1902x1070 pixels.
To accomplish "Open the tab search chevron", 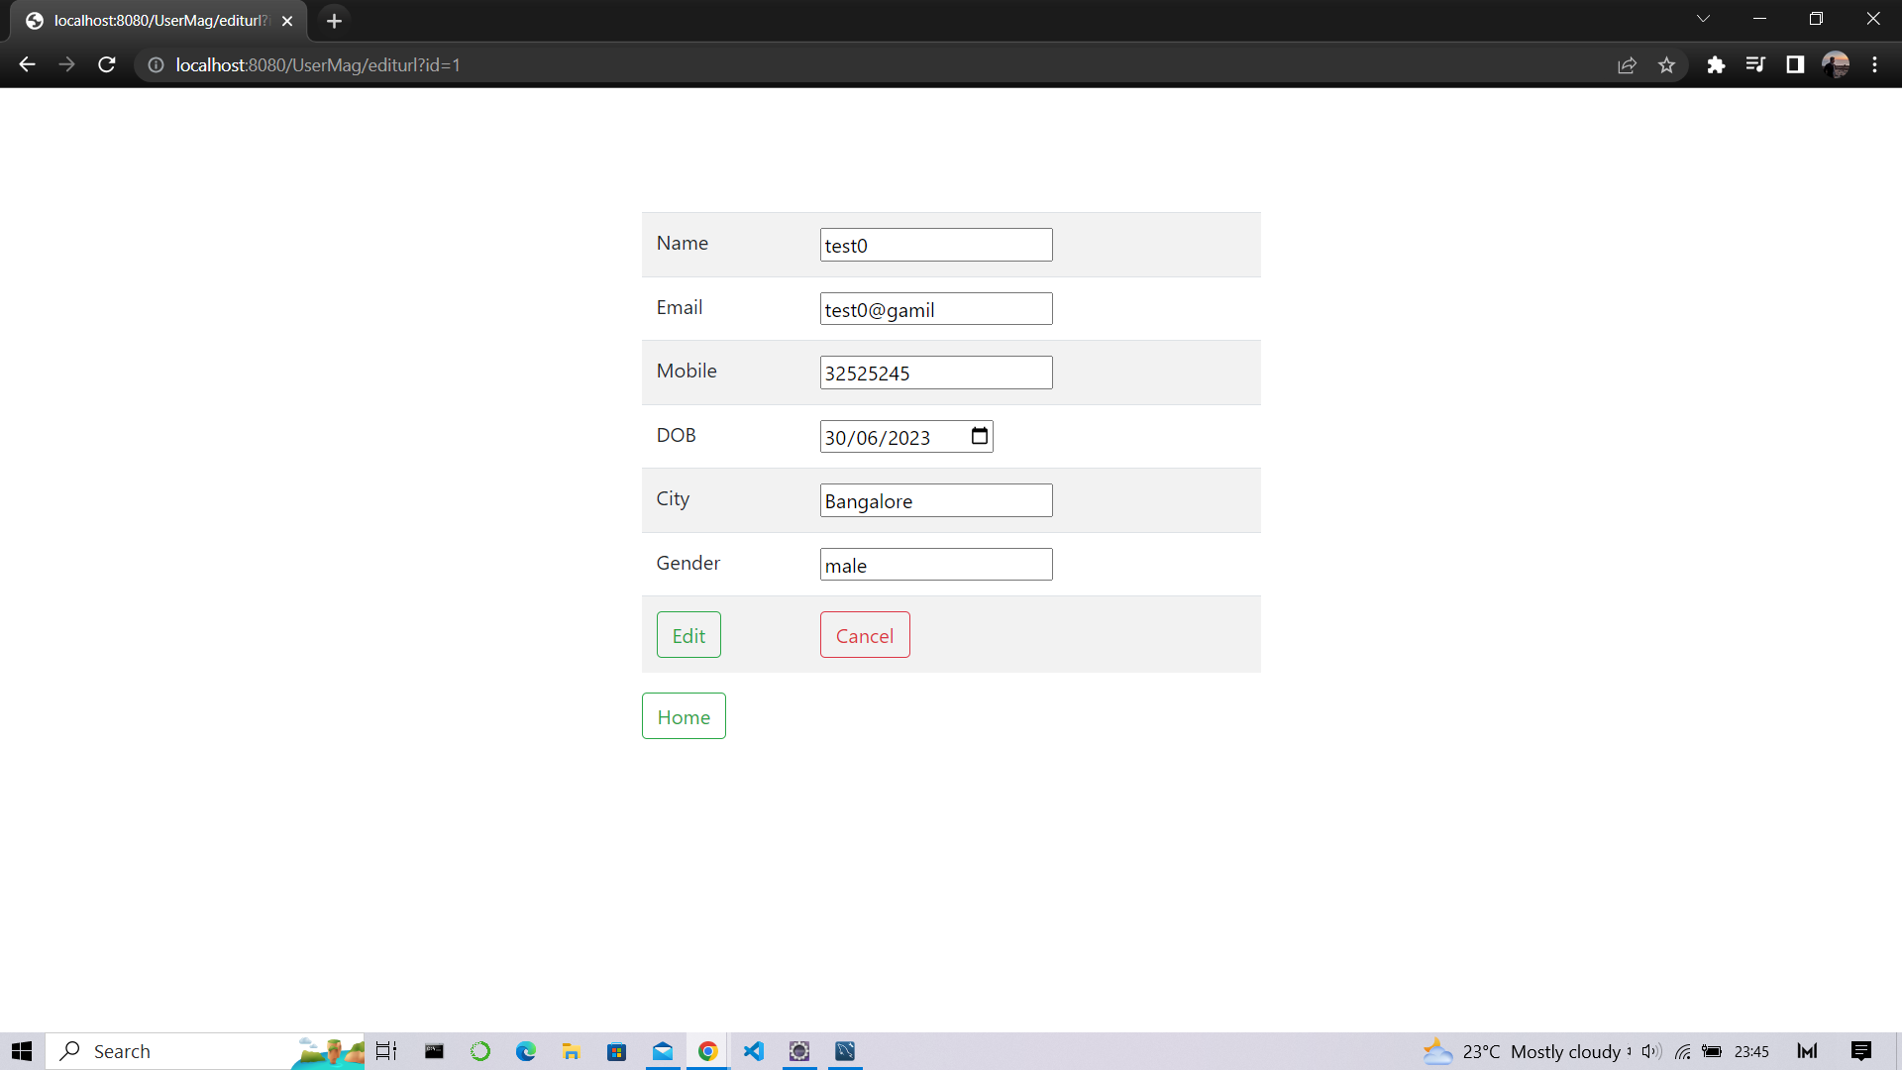I will click(1703, 18).
